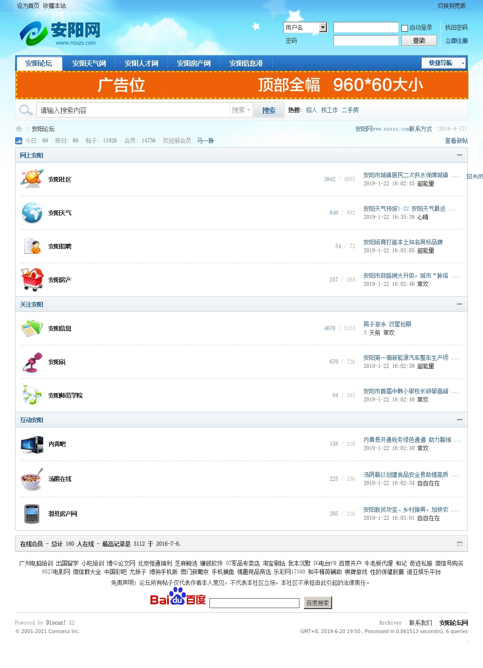This screenshot has height=668, width=483.
Task: Open 安阳房产 shopping cart icon
Action: [32, 280]
